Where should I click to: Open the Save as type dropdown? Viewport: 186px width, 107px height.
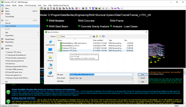[x=139, y=78]
